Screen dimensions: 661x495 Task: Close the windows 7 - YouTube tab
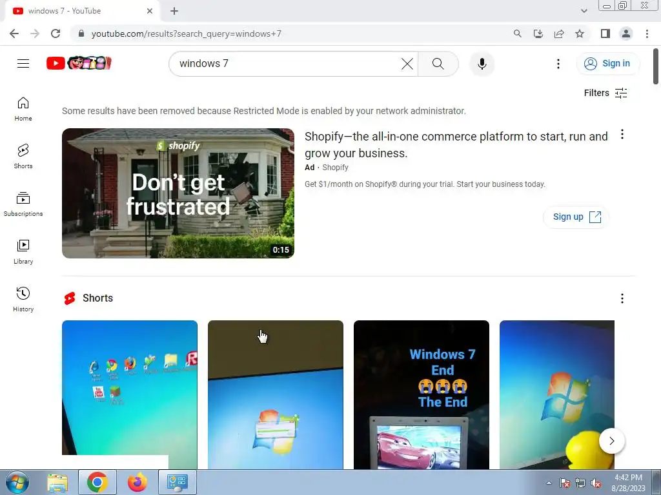149,11
